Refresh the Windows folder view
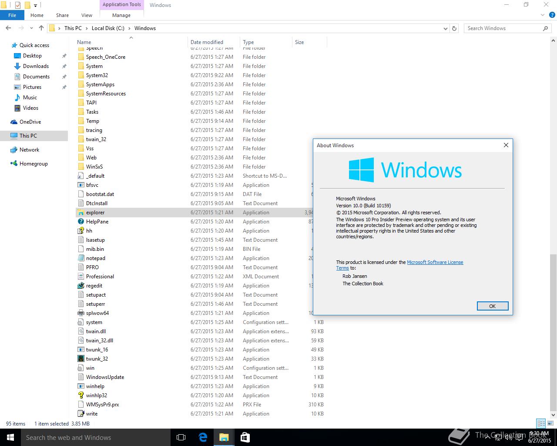This screenshot has width=557, height=446. pyautogui.click(x=454, y=28)
